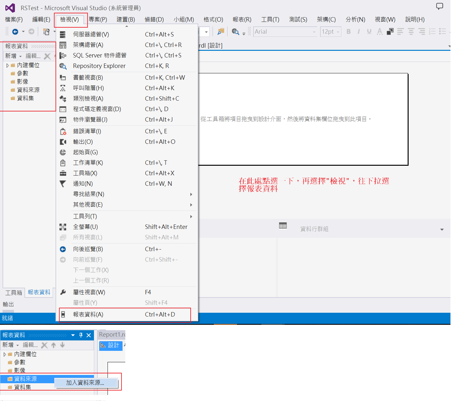Select 參數 in bottom tree

(20, 362)
